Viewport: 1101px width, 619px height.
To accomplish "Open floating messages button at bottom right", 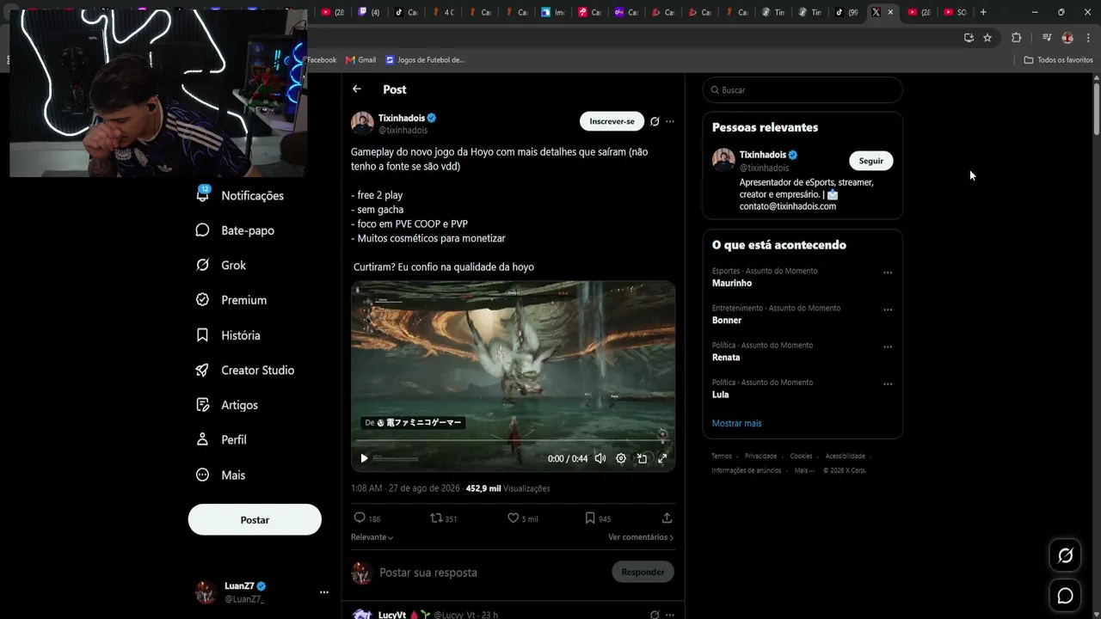I will tap(1065, 596).
